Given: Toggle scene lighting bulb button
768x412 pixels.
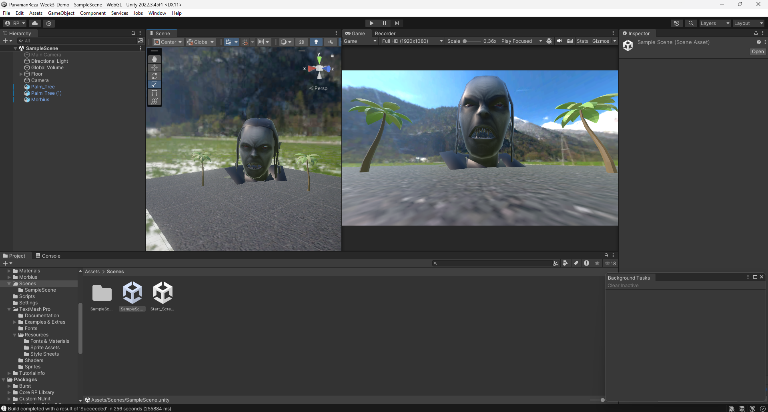Looking at the screenshot, I should pos(316,42).
